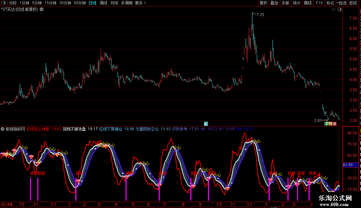Click the 7.25 high price label
Viewport: 361px width, 208px height.
260,15
